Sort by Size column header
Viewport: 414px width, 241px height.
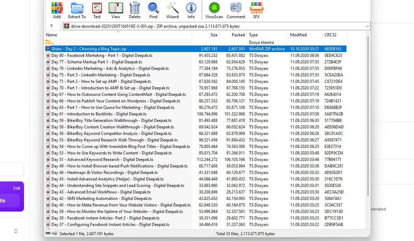point(205,35)
